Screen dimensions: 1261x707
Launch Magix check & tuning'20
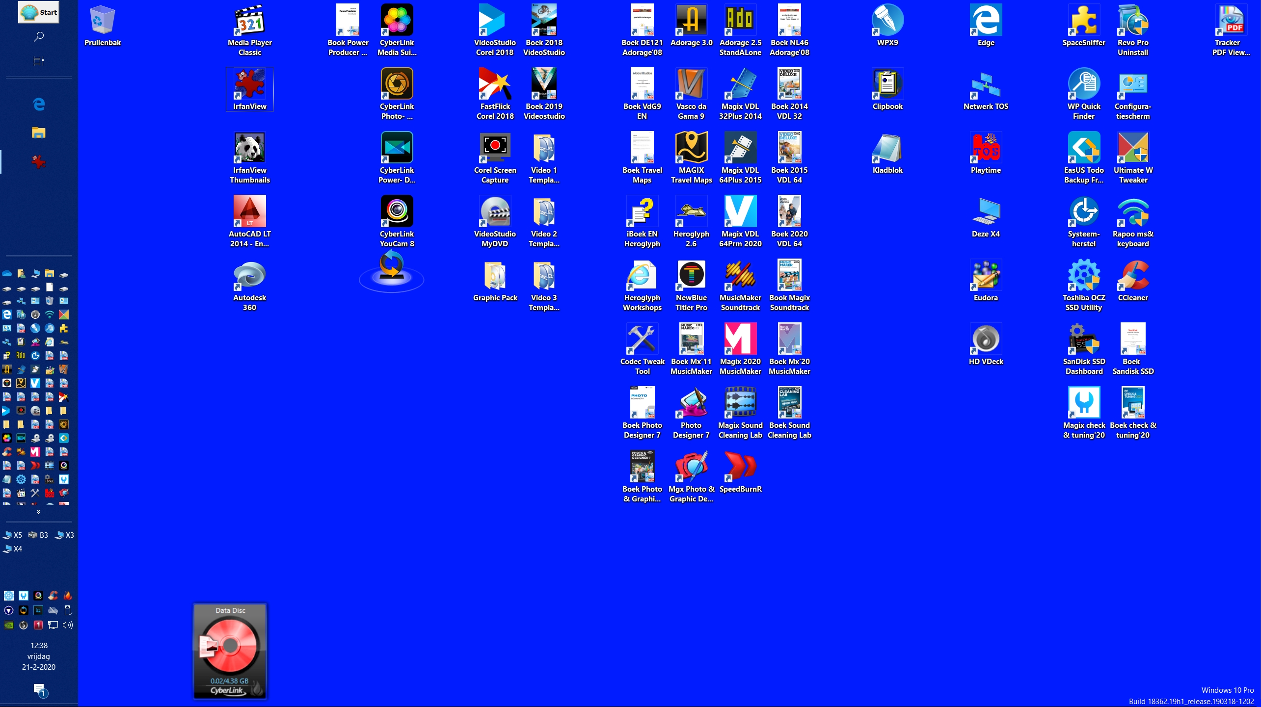click(1084, 414)
